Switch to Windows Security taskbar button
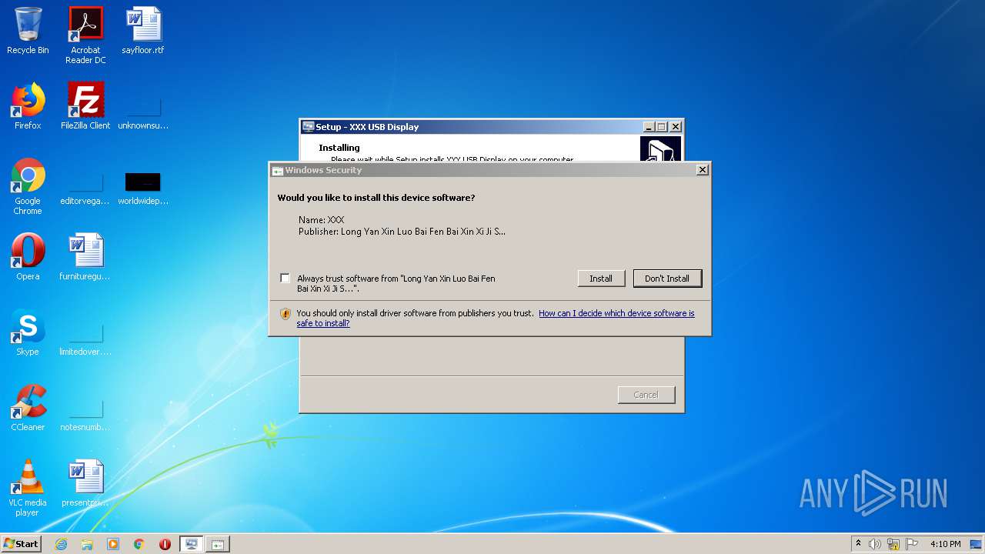Viewport: 985px width, 554px height. coord(218,544)
